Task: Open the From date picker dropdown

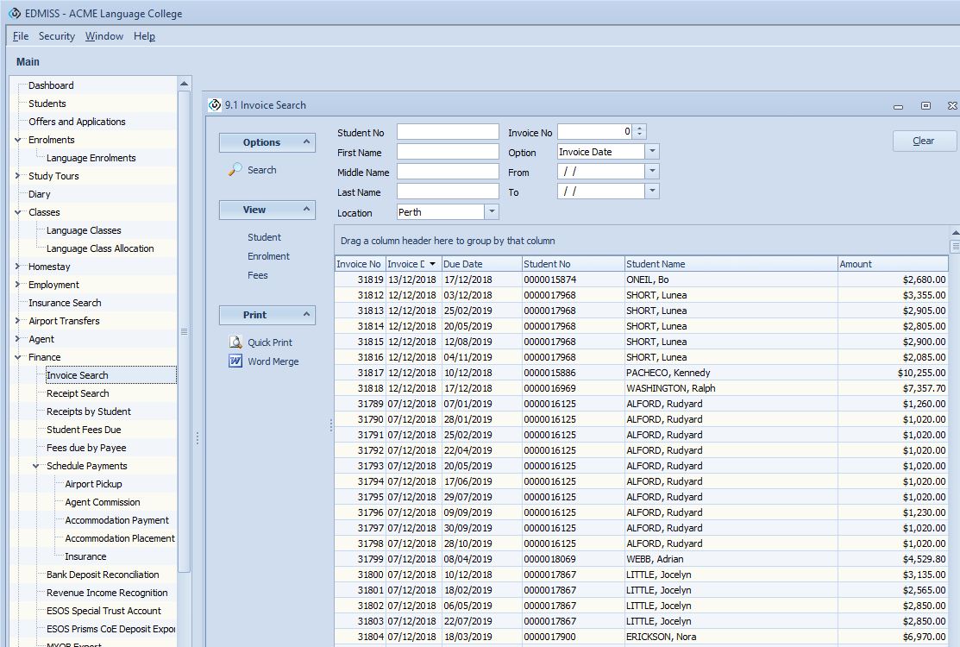Action: click(652, 172)
